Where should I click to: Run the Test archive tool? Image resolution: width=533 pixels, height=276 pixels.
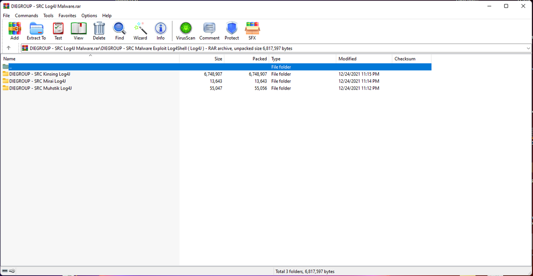[x=58, y=28]
